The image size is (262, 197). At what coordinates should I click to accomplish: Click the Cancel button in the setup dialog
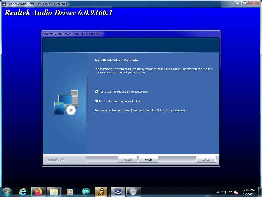206,160
